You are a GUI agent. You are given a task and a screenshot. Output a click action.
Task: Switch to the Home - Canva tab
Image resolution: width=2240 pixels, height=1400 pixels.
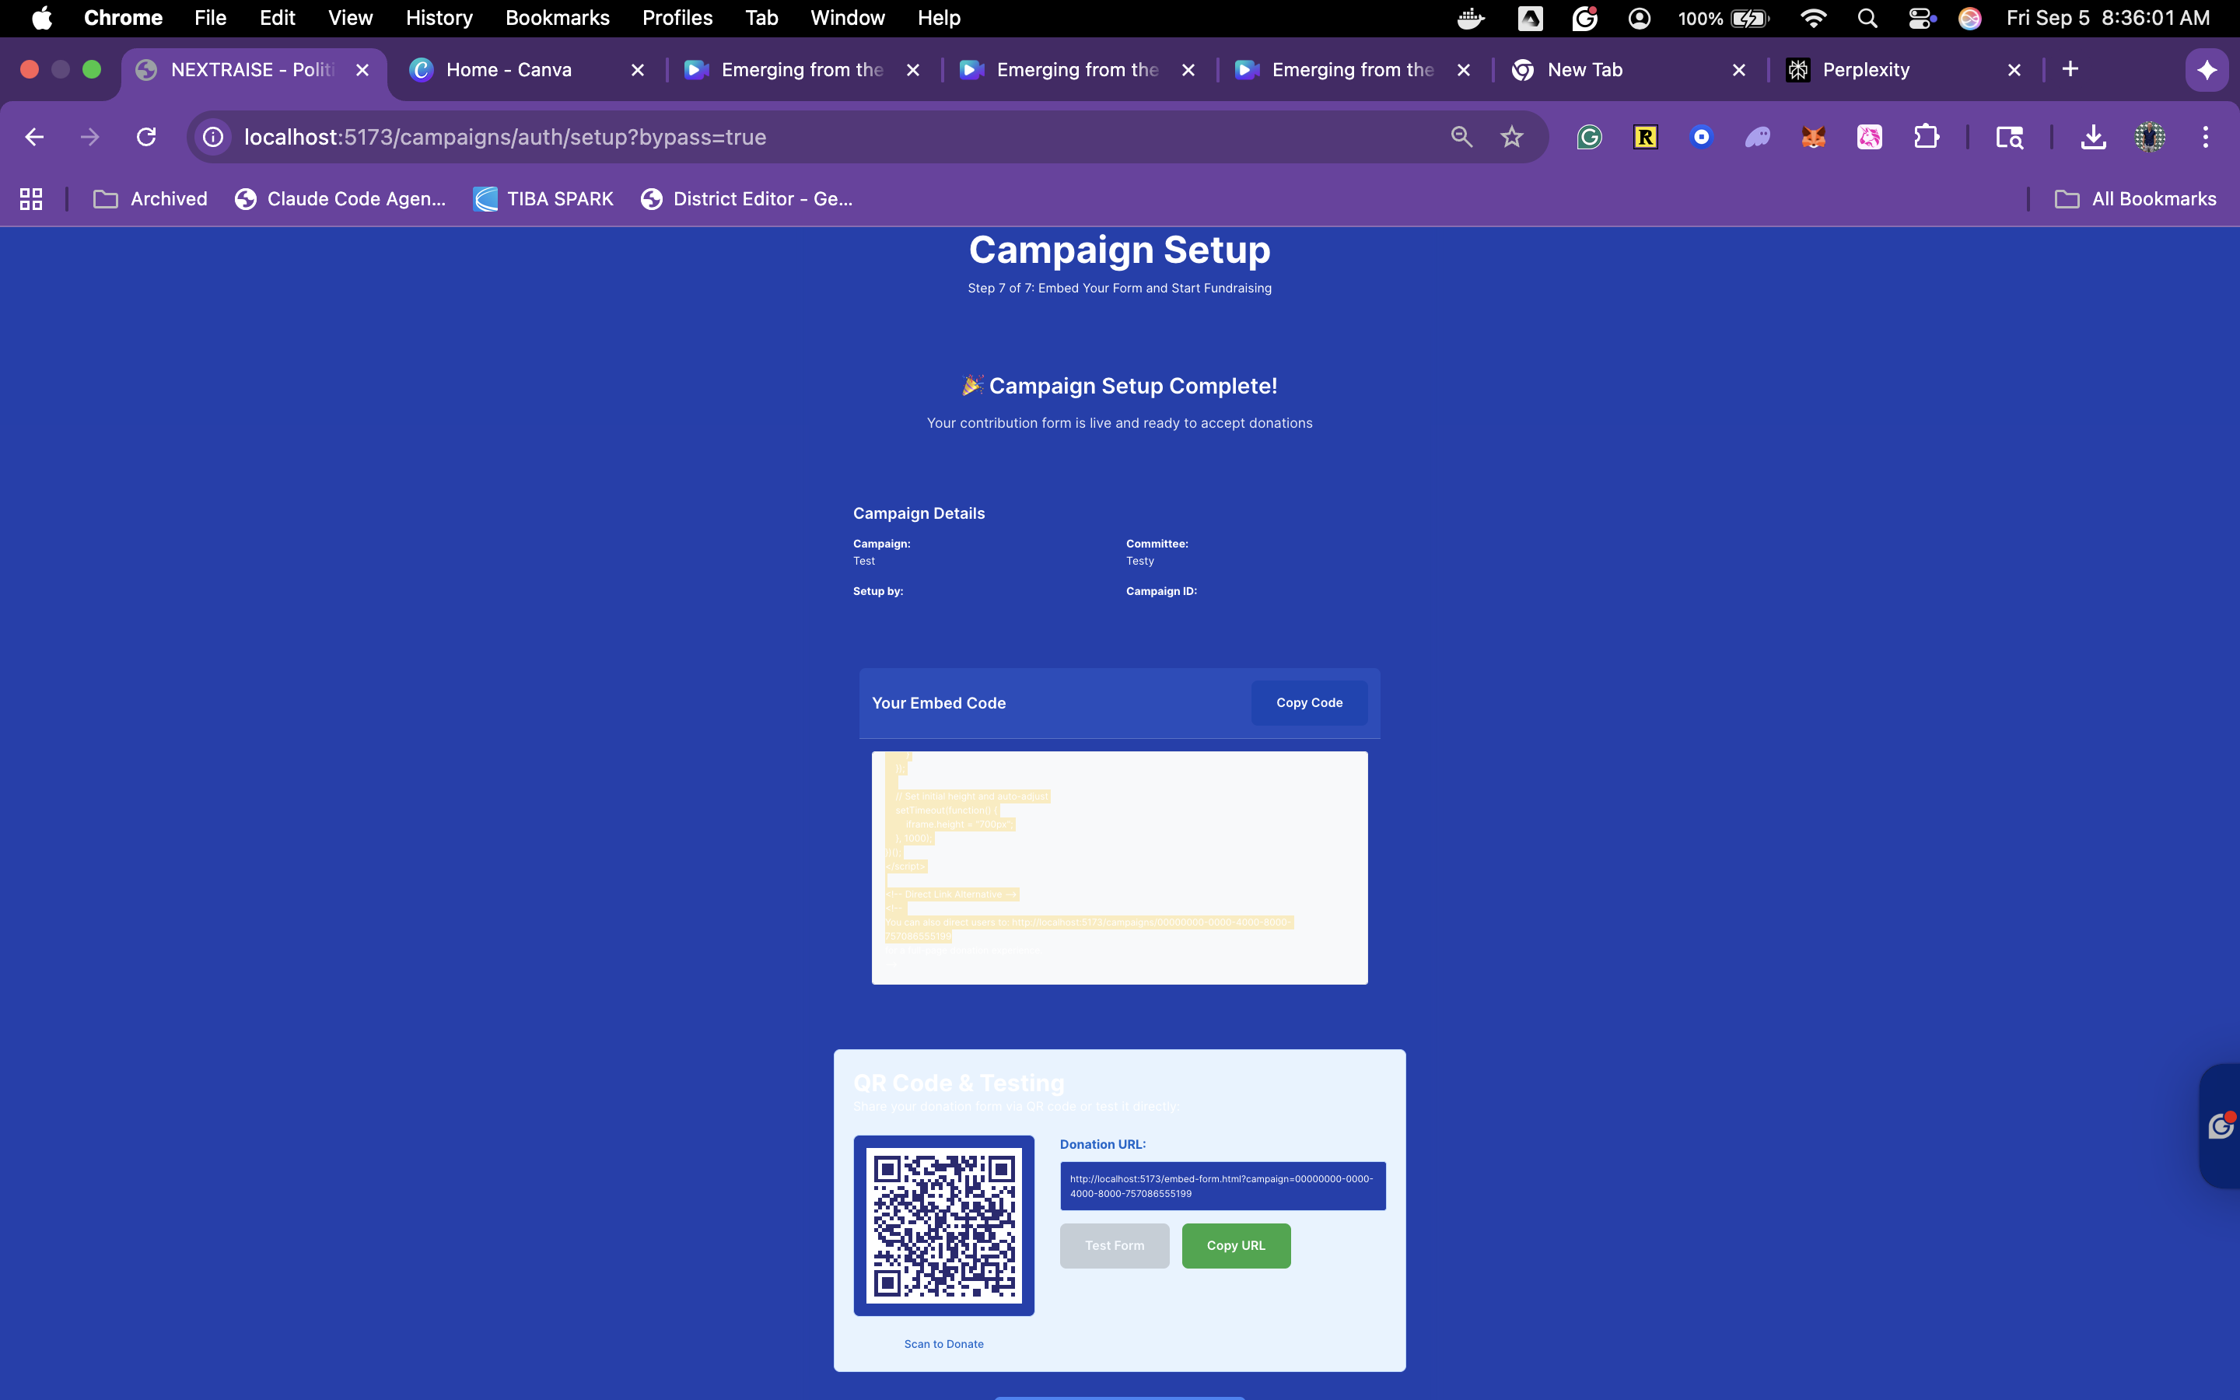(509, 69)
